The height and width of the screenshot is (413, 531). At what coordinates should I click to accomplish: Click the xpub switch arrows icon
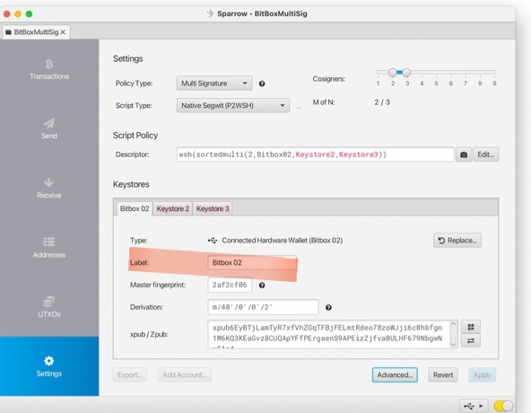[x=471, y=341]
